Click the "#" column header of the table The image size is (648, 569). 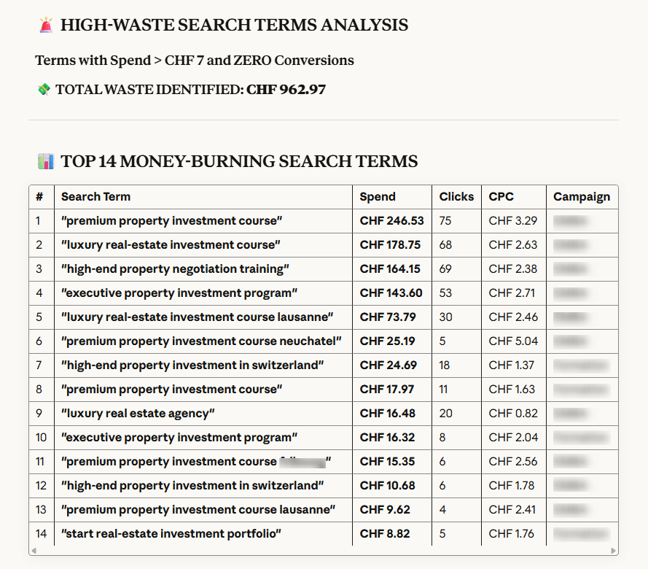[41, 196]
